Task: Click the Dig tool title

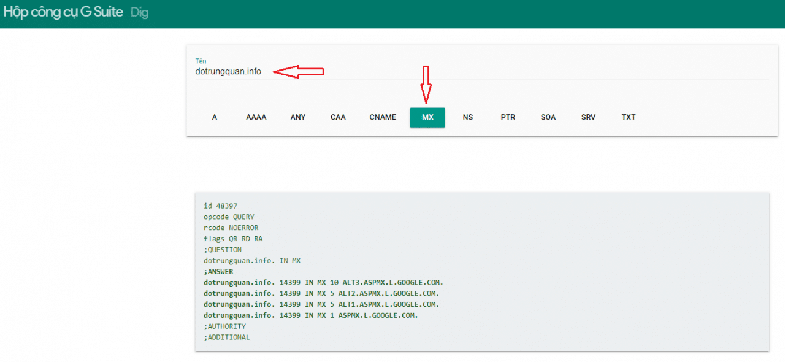Action: pyautogui.click(x=139, y=12)
